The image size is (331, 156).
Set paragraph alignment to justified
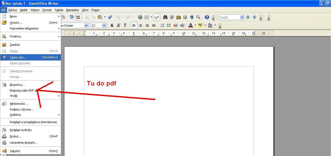[154, 25]
